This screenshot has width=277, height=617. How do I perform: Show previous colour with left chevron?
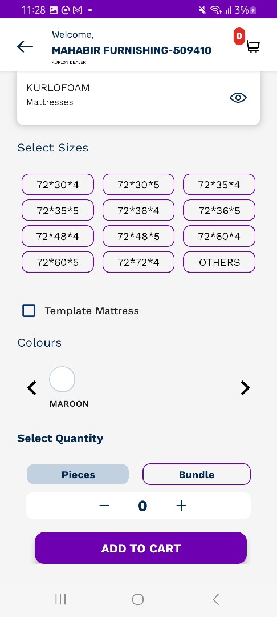pyautogui.click(x=32, y=388)
